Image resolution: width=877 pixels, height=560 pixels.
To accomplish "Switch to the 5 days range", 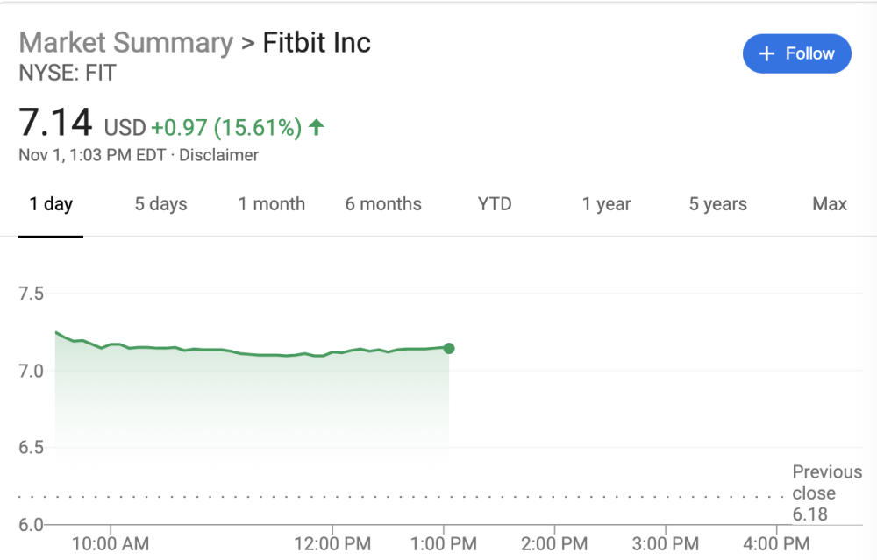I will tap(161, 204).
